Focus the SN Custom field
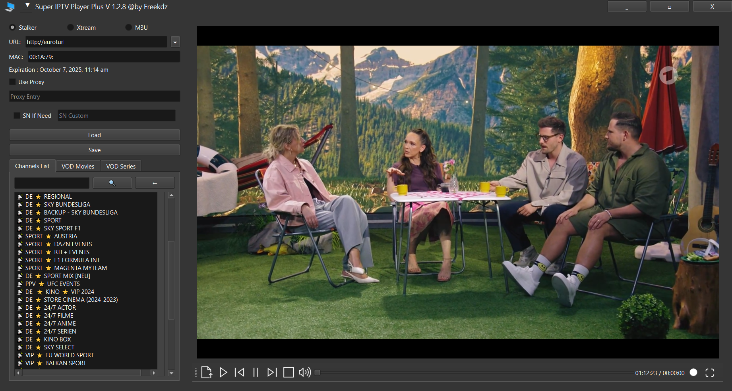732x391 pixels. click(116, 115)
